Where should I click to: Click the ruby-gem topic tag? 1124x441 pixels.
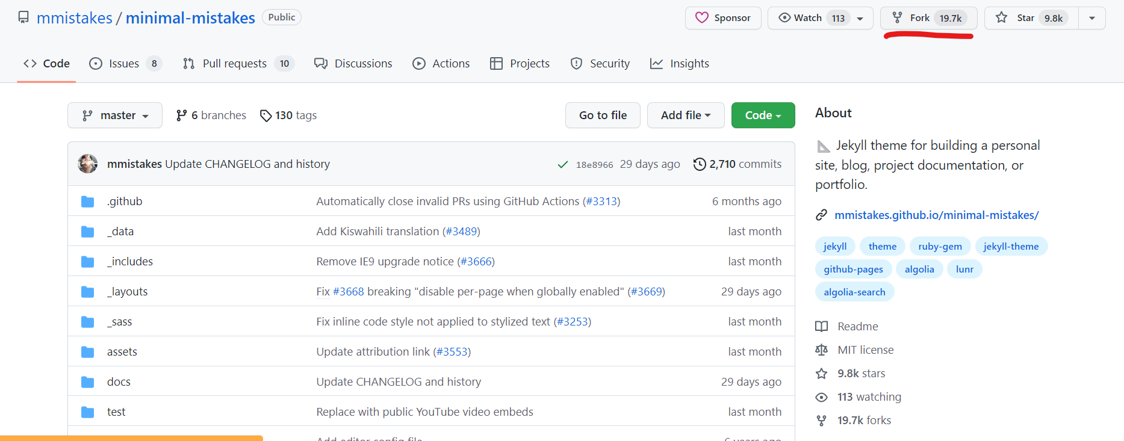940,246
